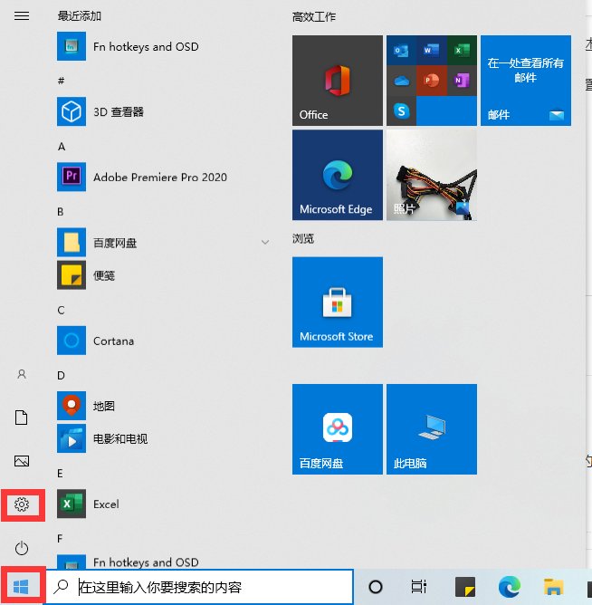Open Excel in Office apps tile

pos(462,50)
